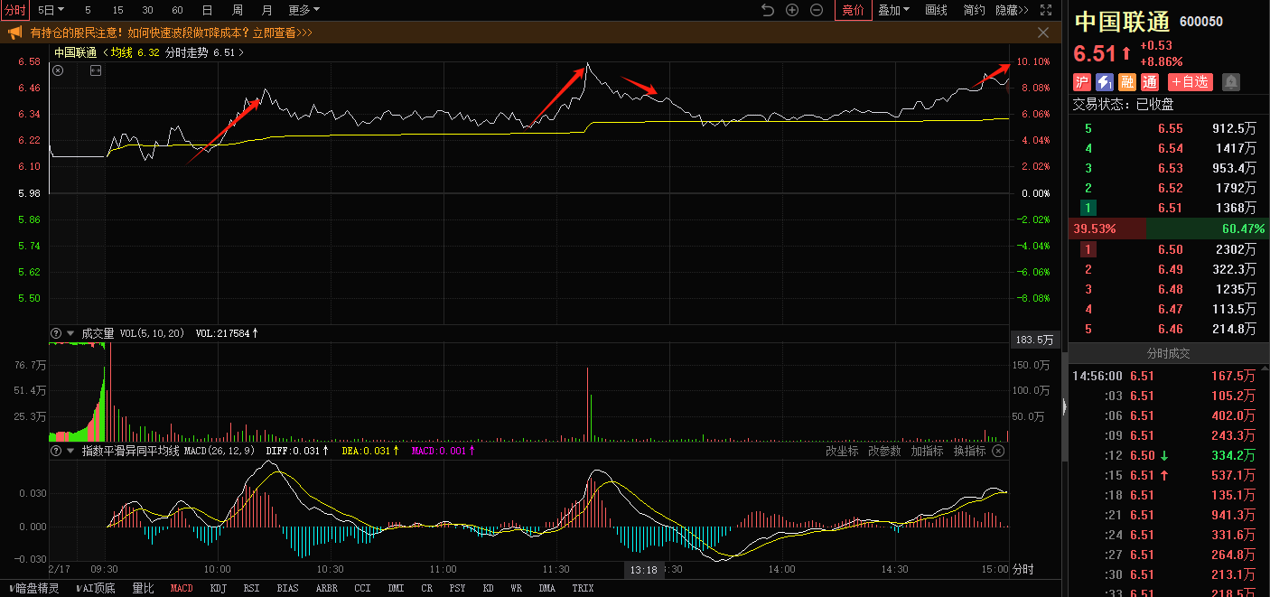This screenshot has width=1270, height=597.
Task: Hide the side panel with 隐藏>>
Action: click(x=1012, y=10)
